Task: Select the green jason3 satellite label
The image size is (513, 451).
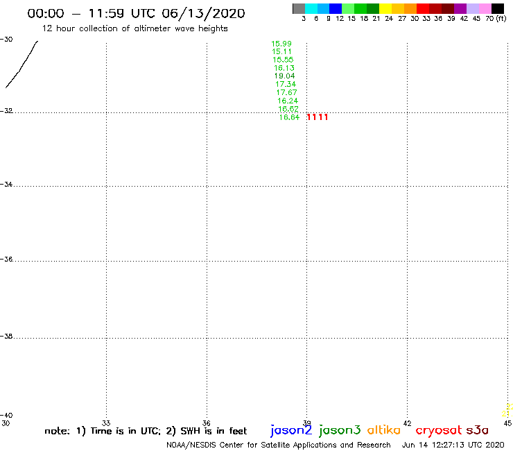Action: 340,430
